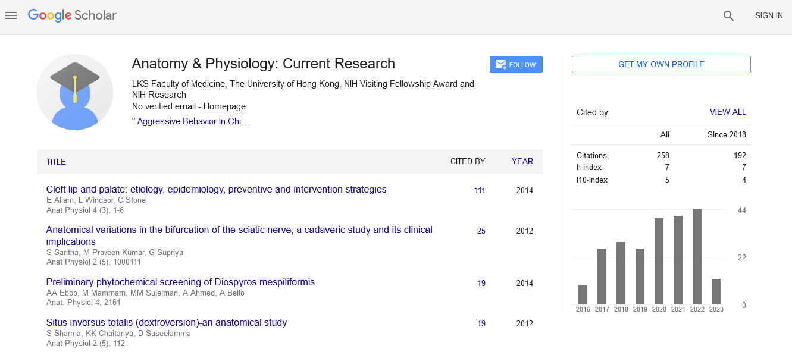The height and width of the screenshot is (352, 792).
Task: Open Situs inversus totalis article
Action: coord(167,323)
